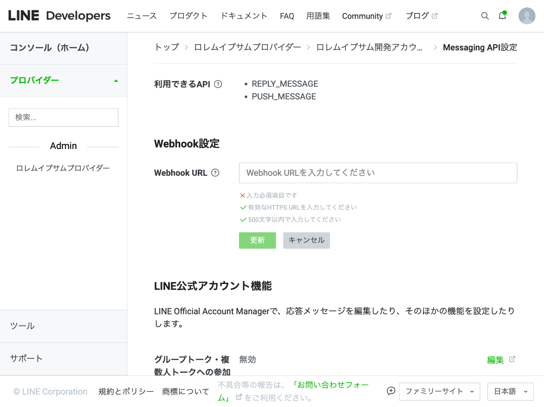Click 有効なHTTPS URLを入力してください validation message

pos(302,208)
